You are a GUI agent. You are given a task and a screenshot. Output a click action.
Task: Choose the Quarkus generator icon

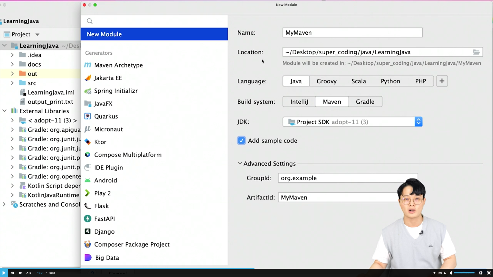(x=88, y=116)
